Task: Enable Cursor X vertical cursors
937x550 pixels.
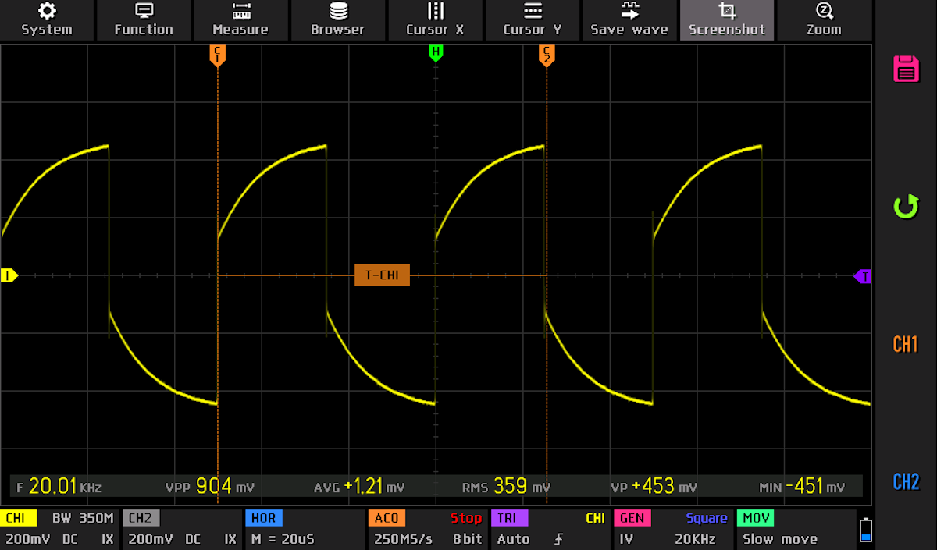Action: pyautogui.click(x=435, y=20)
